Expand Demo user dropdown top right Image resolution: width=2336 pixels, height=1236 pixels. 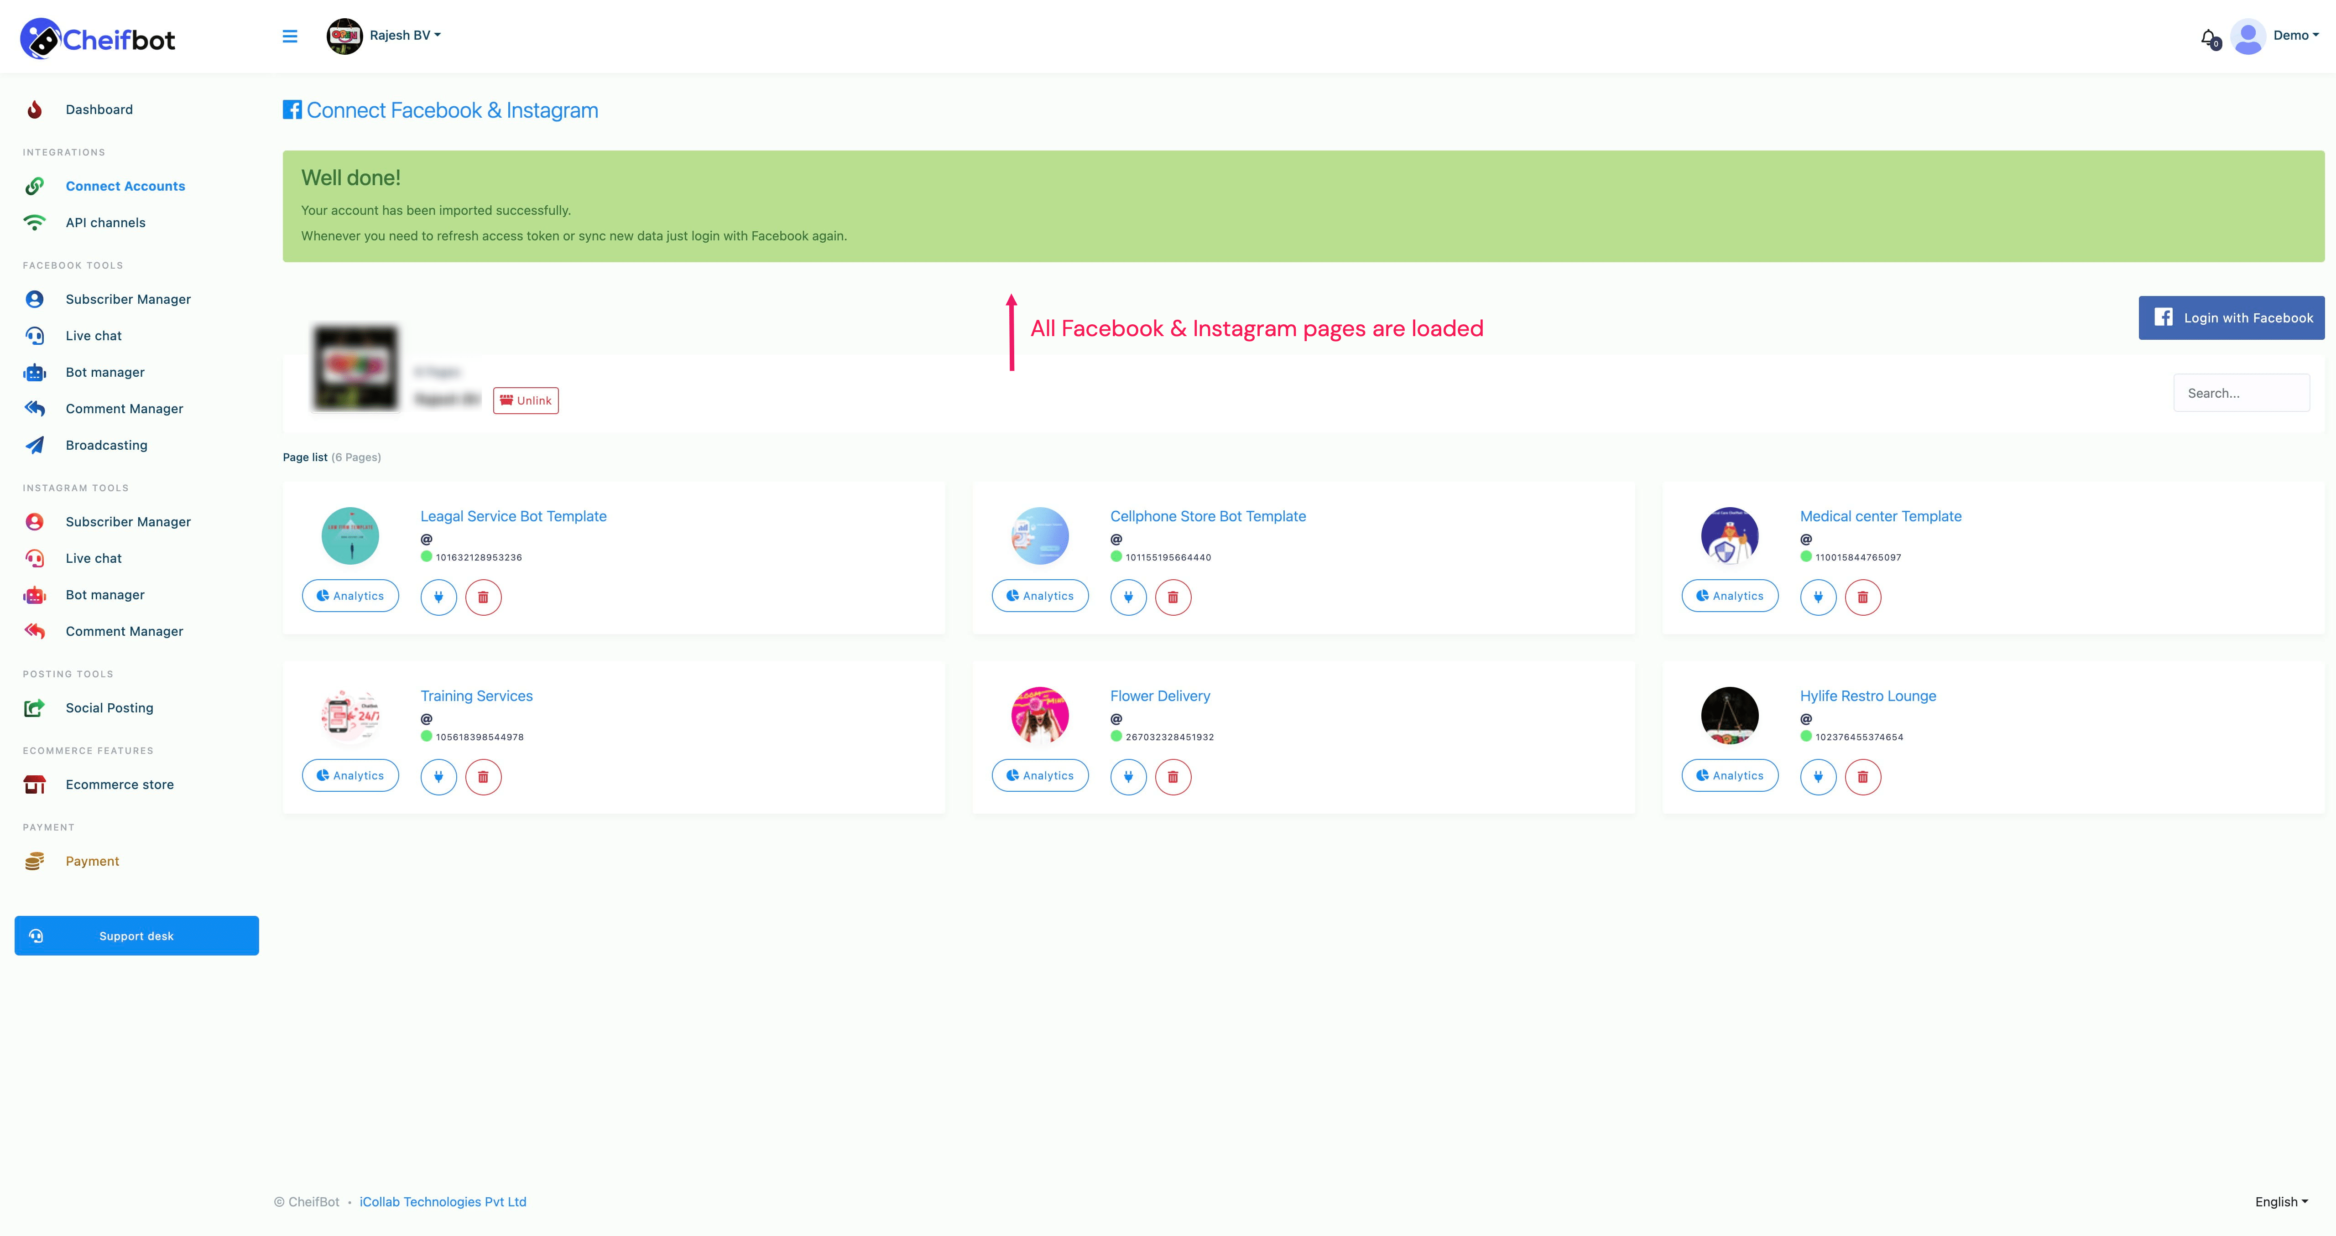pos(2293,34)
